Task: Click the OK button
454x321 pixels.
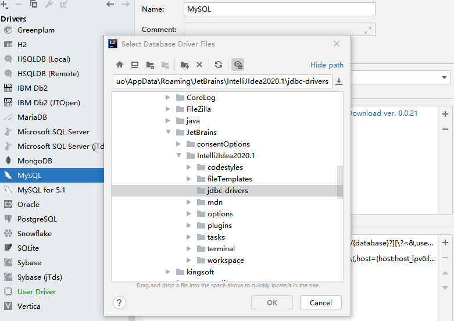Action: tap(272, 302)
